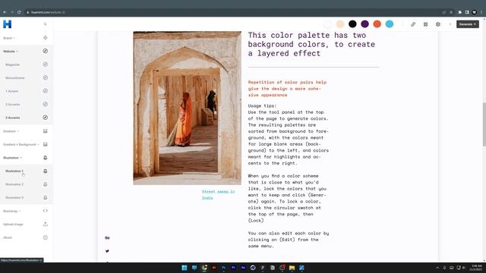
Task: Open the Upload image page
Action: click(x=13, y=224)
